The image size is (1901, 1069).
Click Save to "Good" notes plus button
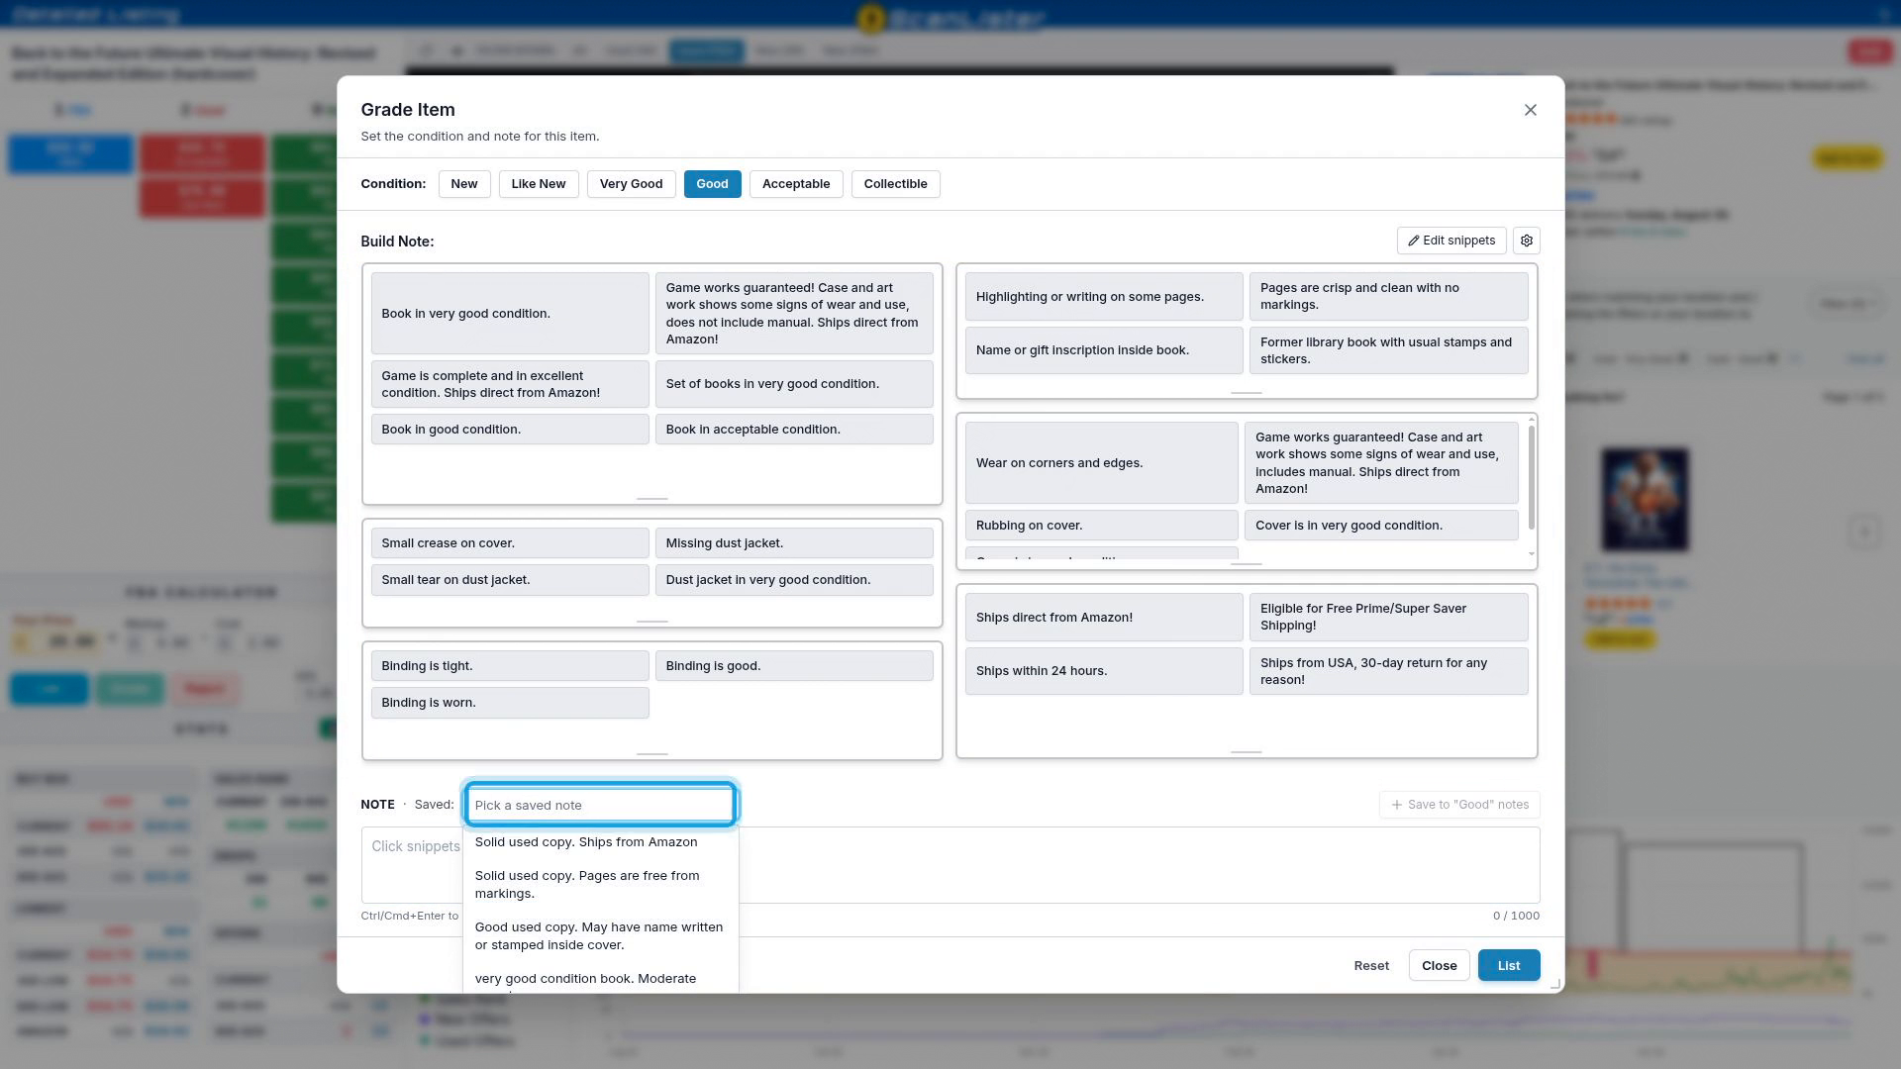[1459, 805]
